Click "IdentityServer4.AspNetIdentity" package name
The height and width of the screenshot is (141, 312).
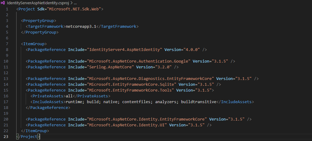(124, 50)
